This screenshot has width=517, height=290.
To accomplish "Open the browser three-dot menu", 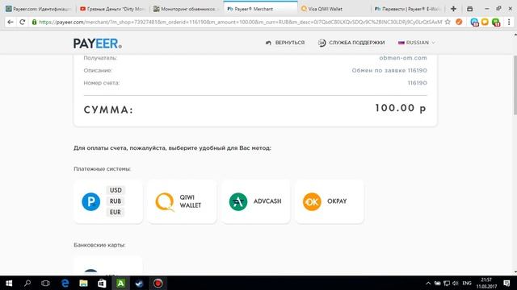I will coord(509,22).
